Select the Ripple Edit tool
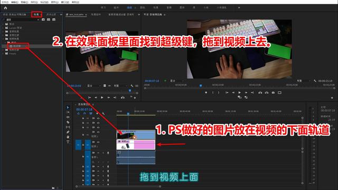Screen dimensions: 338x190 pos(68,117)
